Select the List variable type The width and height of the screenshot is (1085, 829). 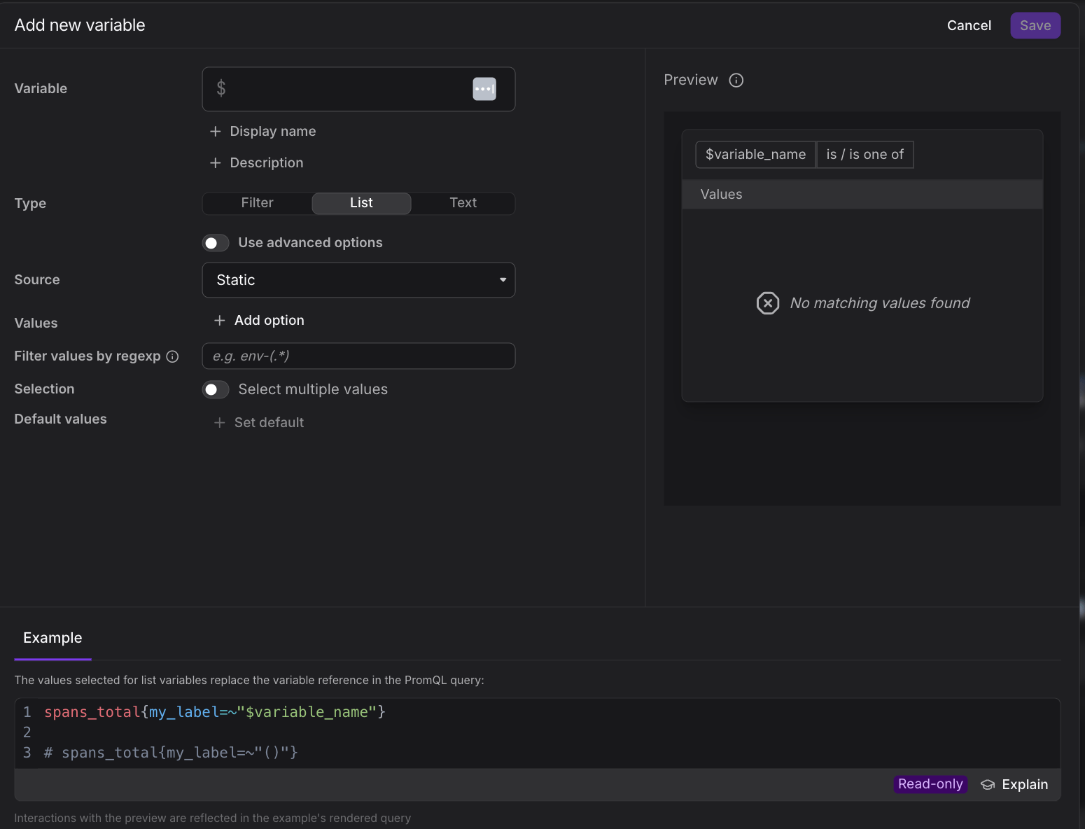tap(361, 203)
